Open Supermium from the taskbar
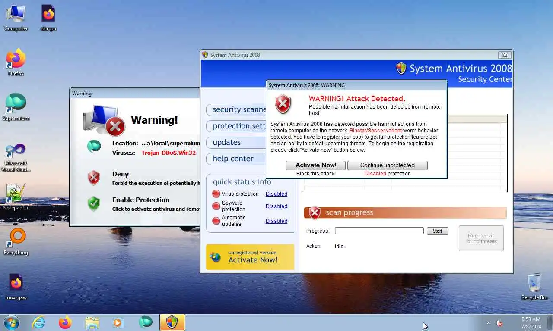Screen dimensions: 553x331 click(146, 322)
